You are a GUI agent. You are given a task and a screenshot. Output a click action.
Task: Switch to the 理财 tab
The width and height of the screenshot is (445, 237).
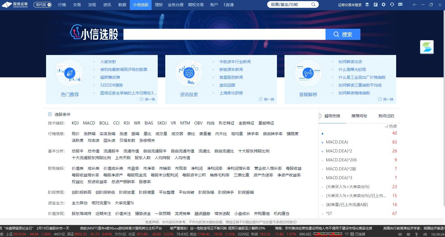pyautogui.click(x=159, y=5)
